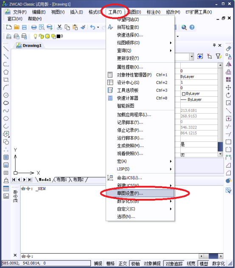Image resolution: width=235 pixels, height=268 pixels.
Task: Select the Move tool in right toolbar
Action: 228,88
